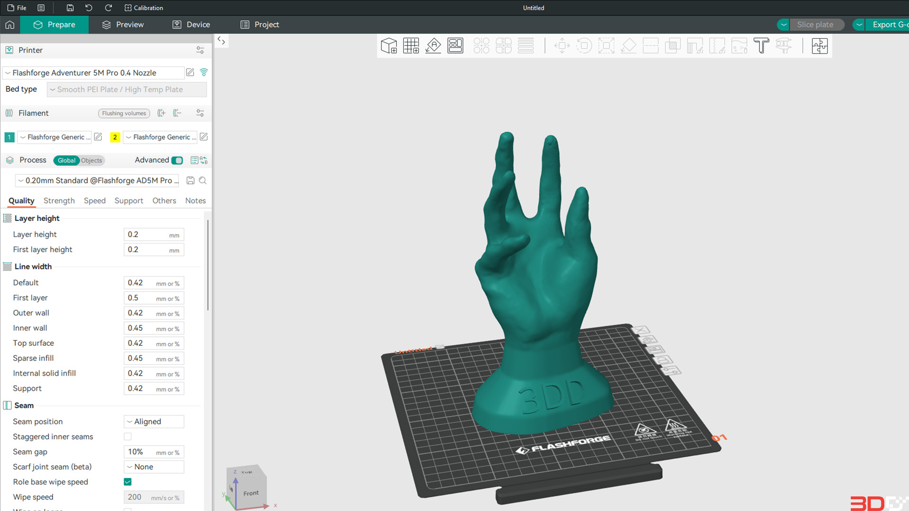Toggle the Advanced mode switch

[x=177, y=160]
